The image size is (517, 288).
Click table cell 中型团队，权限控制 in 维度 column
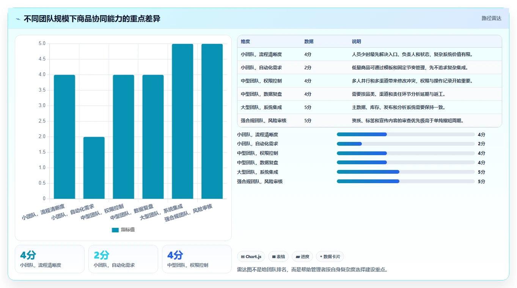[261, 81]
